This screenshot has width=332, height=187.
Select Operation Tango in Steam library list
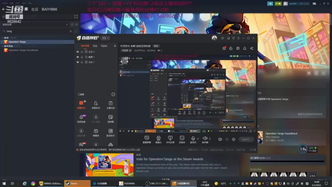coord(37,42)
